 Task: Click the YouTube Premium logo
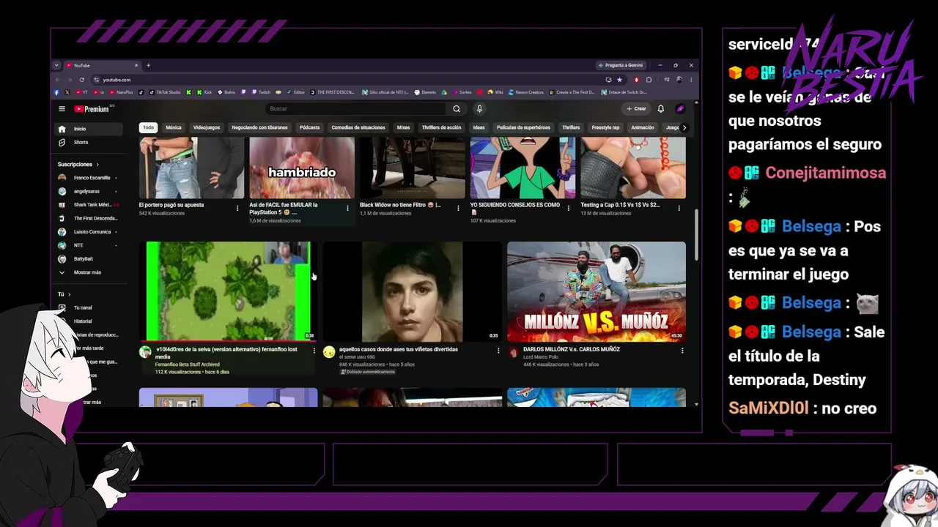[x=93, y=109]
